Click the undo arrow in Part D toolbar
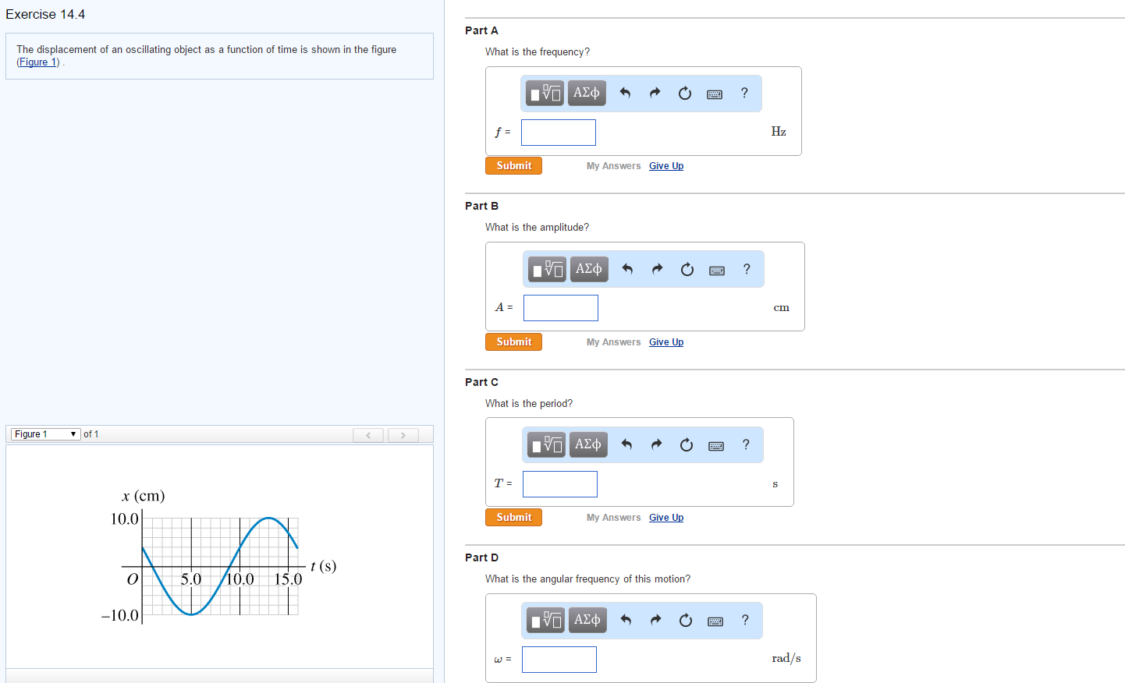Image resolution: width=1125 pixels, height=683 pixels. [625, 620]
